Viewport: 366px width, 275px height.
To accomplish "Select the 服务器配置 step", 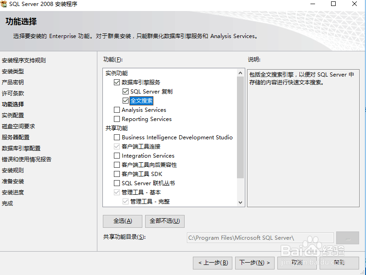I will tap(16, 137).
